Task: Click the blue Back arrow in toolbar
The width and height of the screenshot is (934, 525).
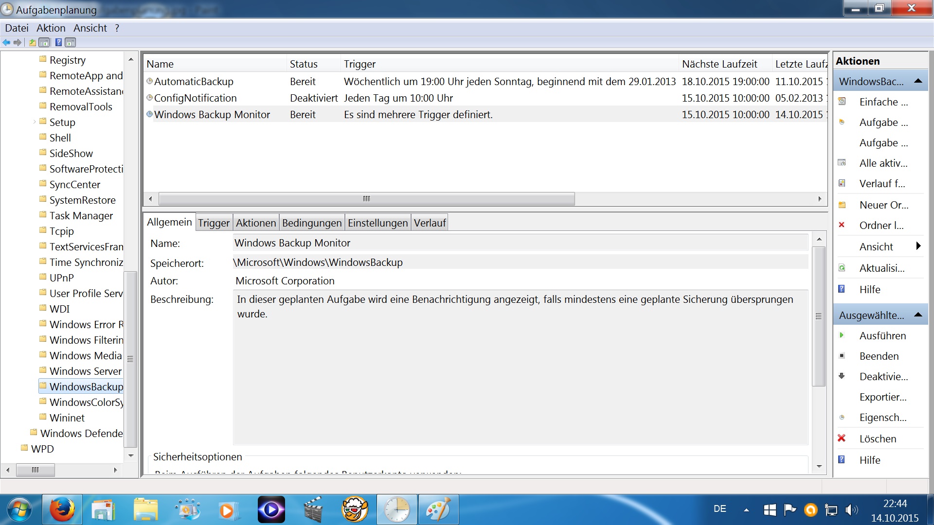Action: click(6, 43)
